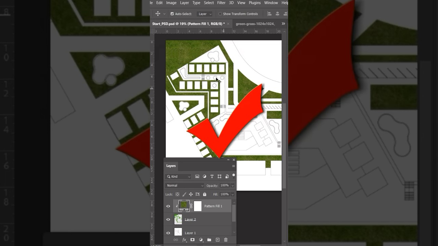Toggle Lock image pixels brush icon
Viewport: 438px width, 246px height.
(x=184, y=194)
